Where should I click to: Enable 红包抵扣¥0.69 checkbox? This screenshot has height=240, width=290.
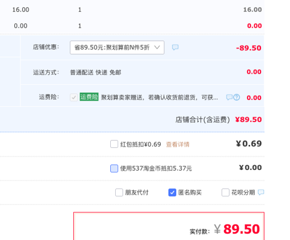pyautogui.click(x=114, y=144)
